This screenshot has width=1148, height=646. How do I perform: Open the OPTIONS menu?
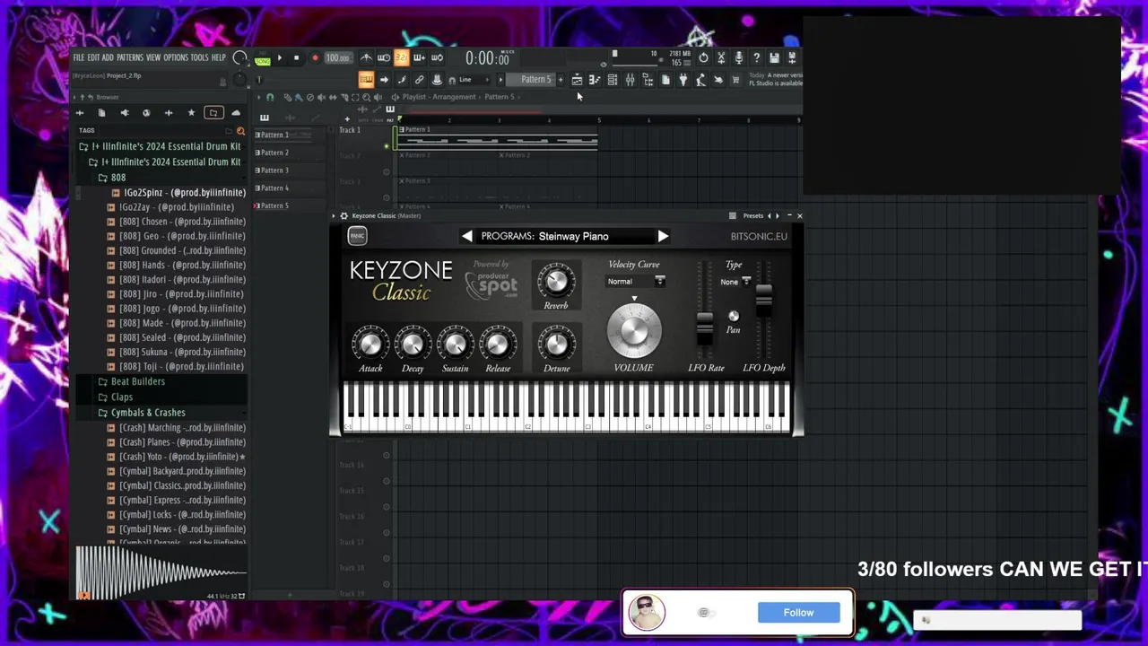176,57
